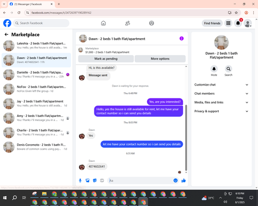This screenshot has width=258, height=206.
Task: Open the tab search dropdown arrow
Action: 4,4
